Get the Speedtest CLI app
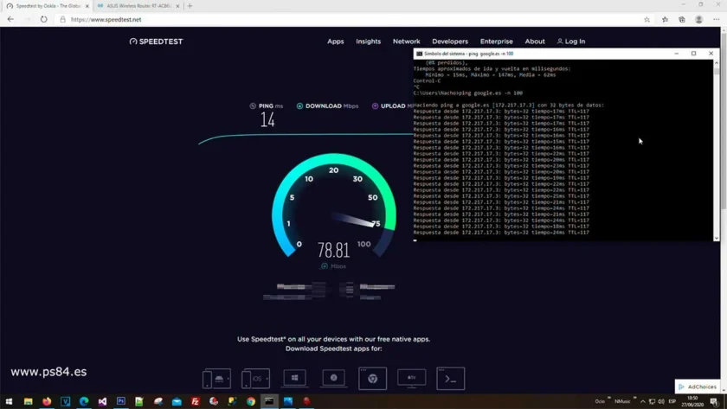 click(450, 379)
